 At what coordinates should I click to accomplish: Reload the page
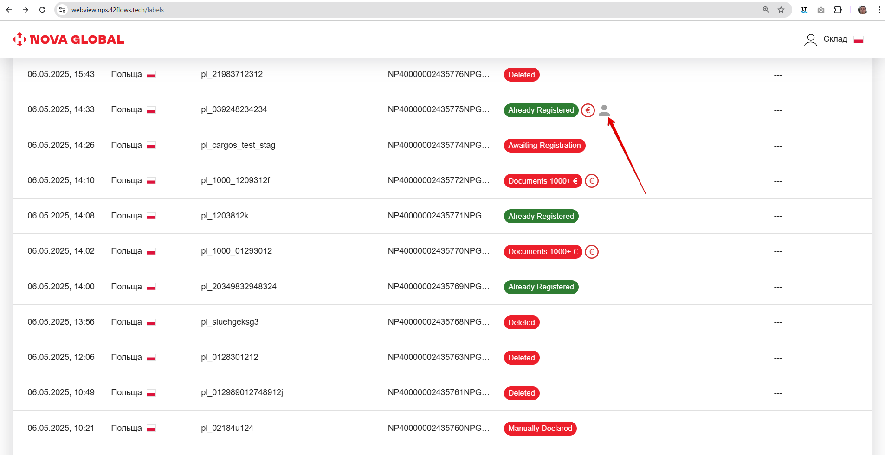point(42,10)
